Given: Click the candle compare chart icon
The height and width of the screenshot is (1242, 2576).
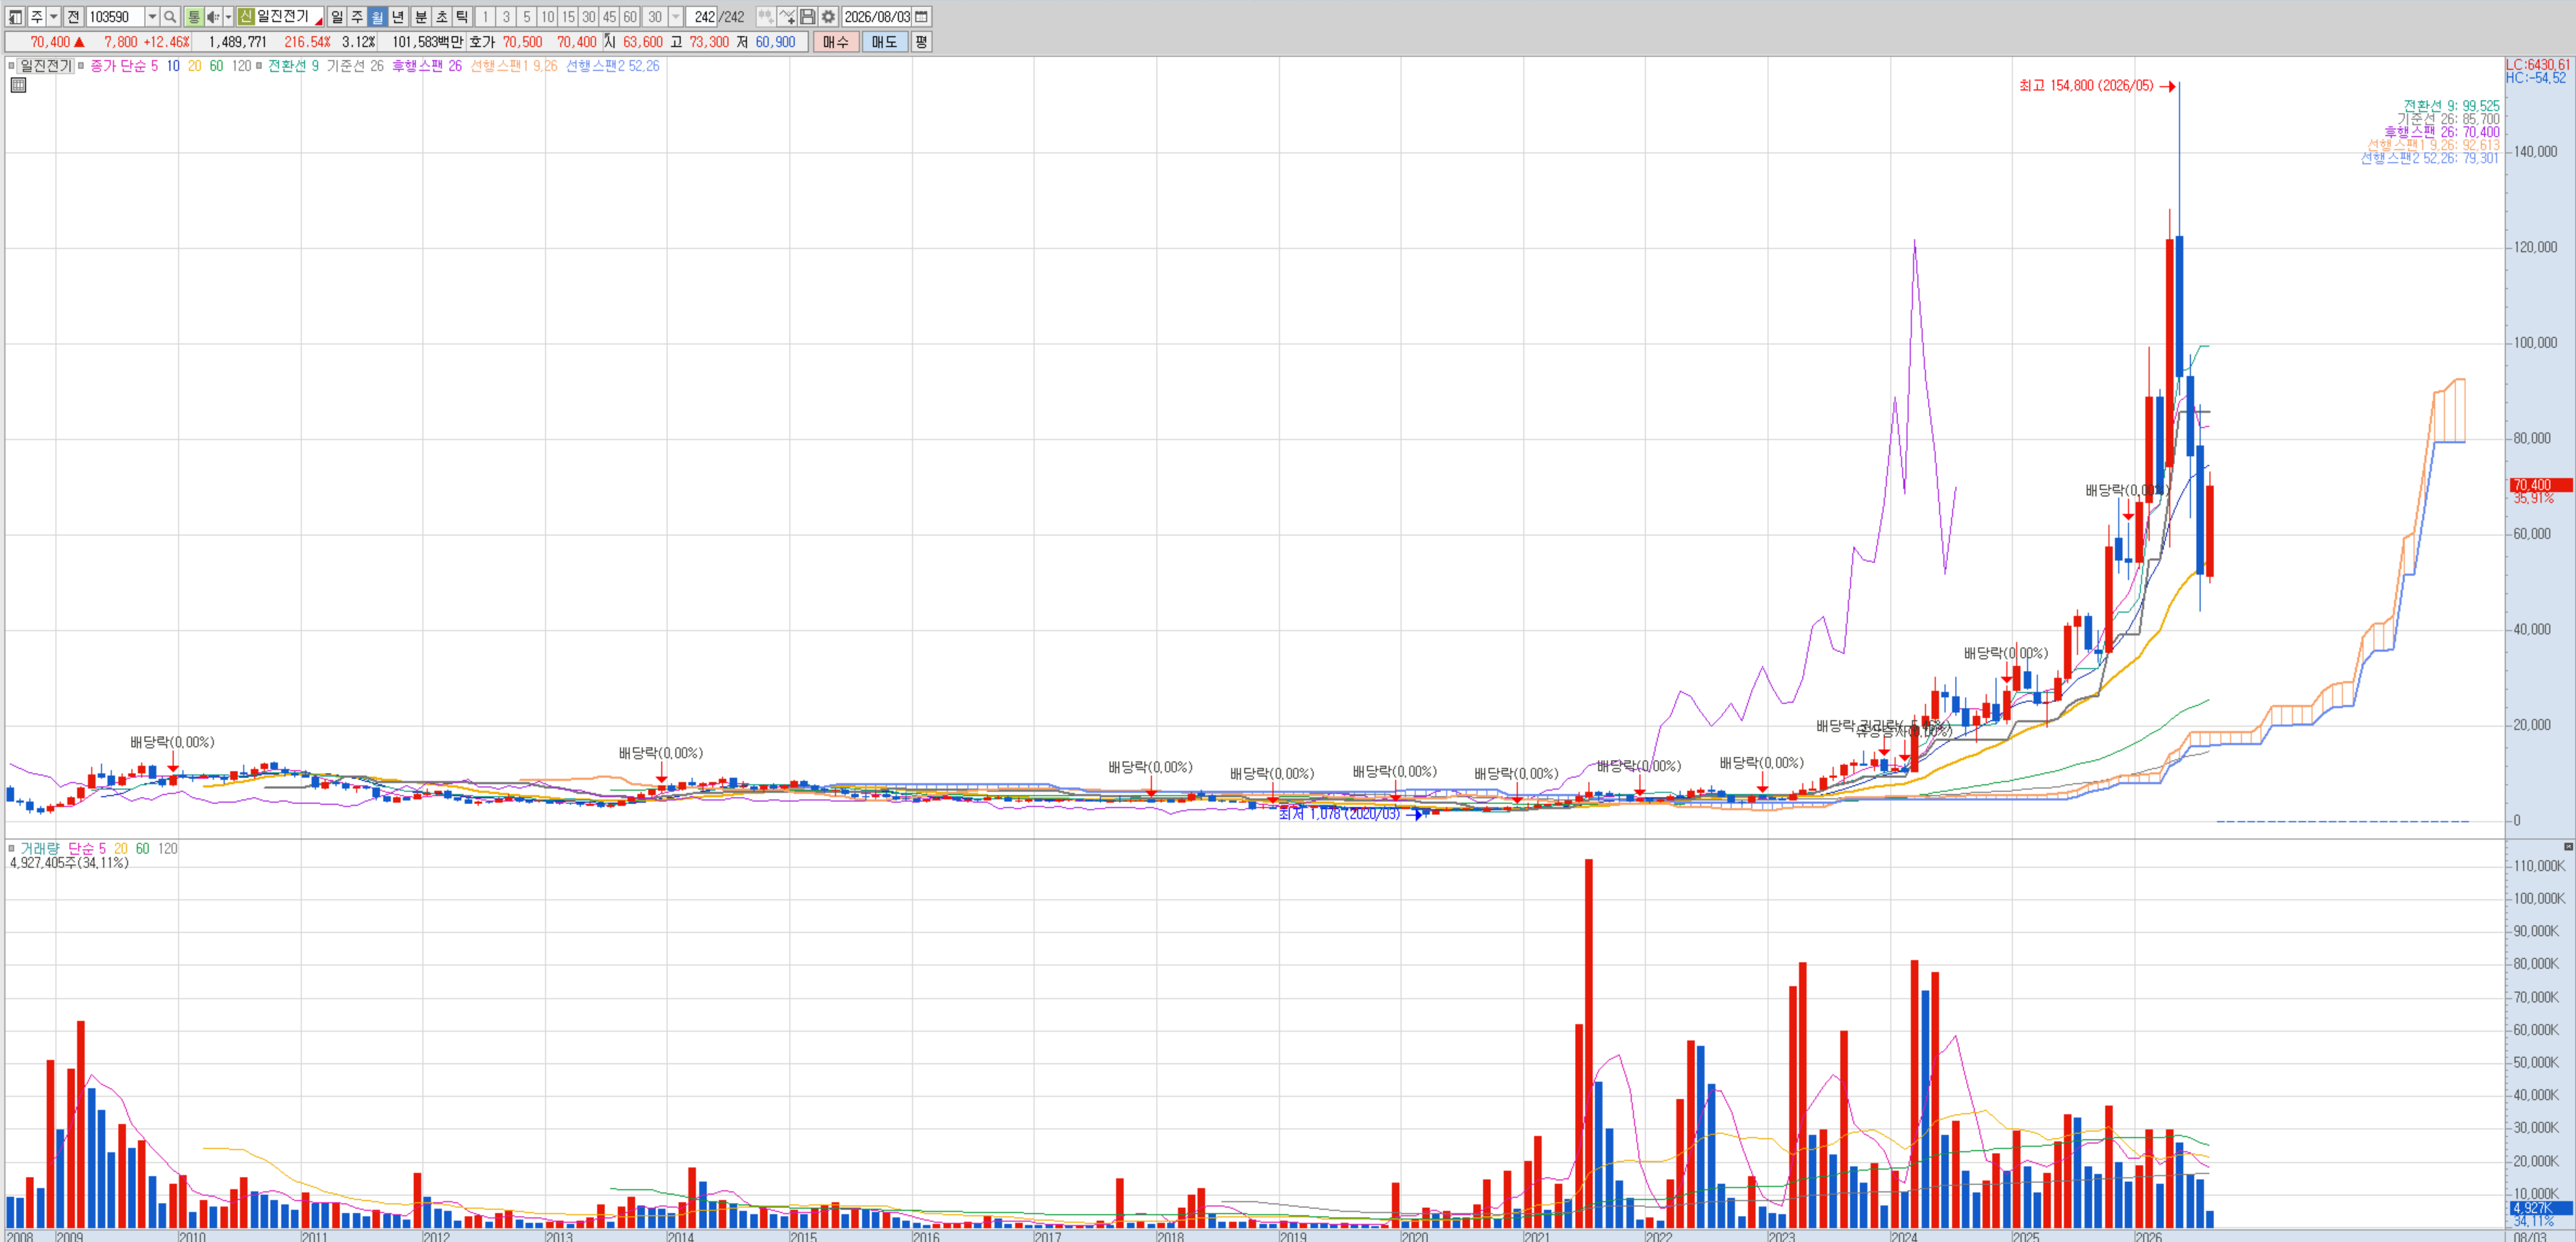Looking at the screenshot, I should 765,17.
